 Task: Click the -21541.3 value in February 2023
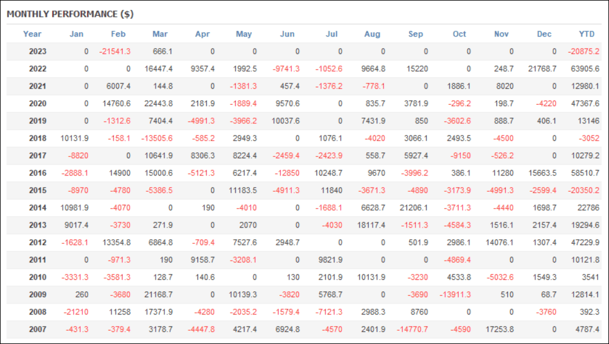pos(115,52)
